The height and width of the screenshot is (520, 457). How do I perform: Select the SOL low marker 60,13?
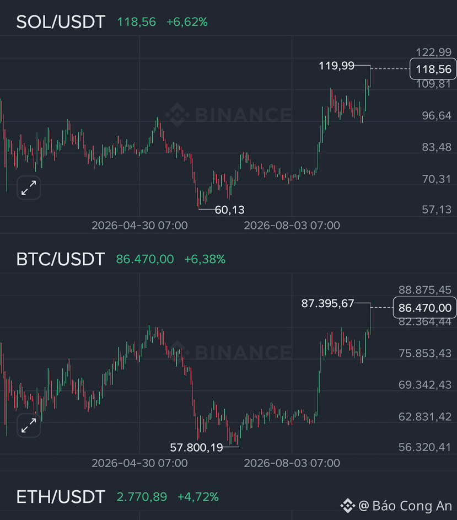(x=229, y=210)
